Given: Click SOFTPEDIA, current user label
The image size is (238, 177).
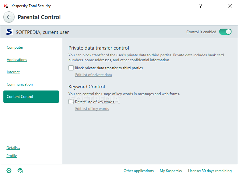Looking at the screenshot, I should (x=42, y=32).
